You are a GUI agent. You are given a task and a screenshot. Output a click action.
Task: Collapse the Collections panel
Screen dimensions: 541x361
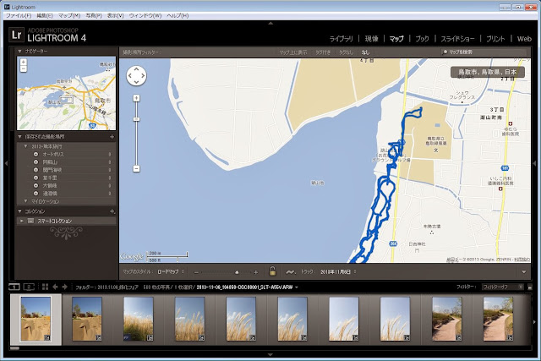[19, 211]
